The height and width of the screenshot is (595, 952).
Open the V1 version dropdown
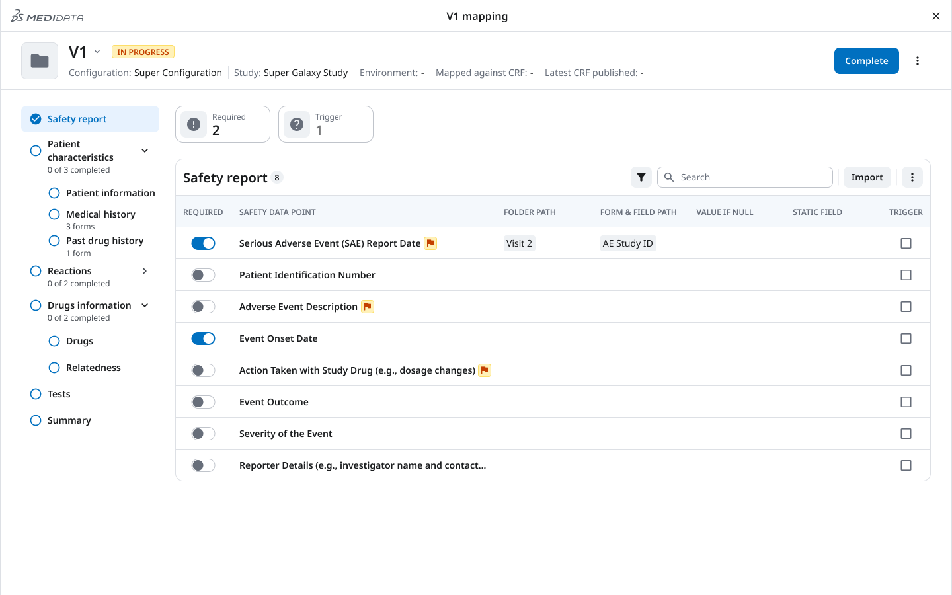pos(97,52)
